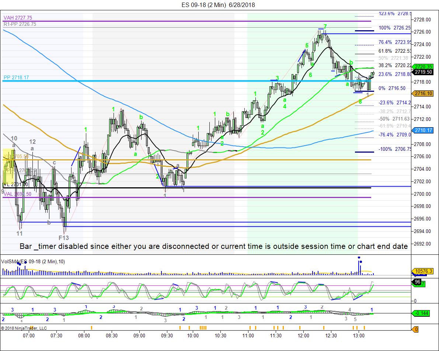The image size is (439, 351).
Task: Select the 07:00 time axis label
Action: pos(29,336)
